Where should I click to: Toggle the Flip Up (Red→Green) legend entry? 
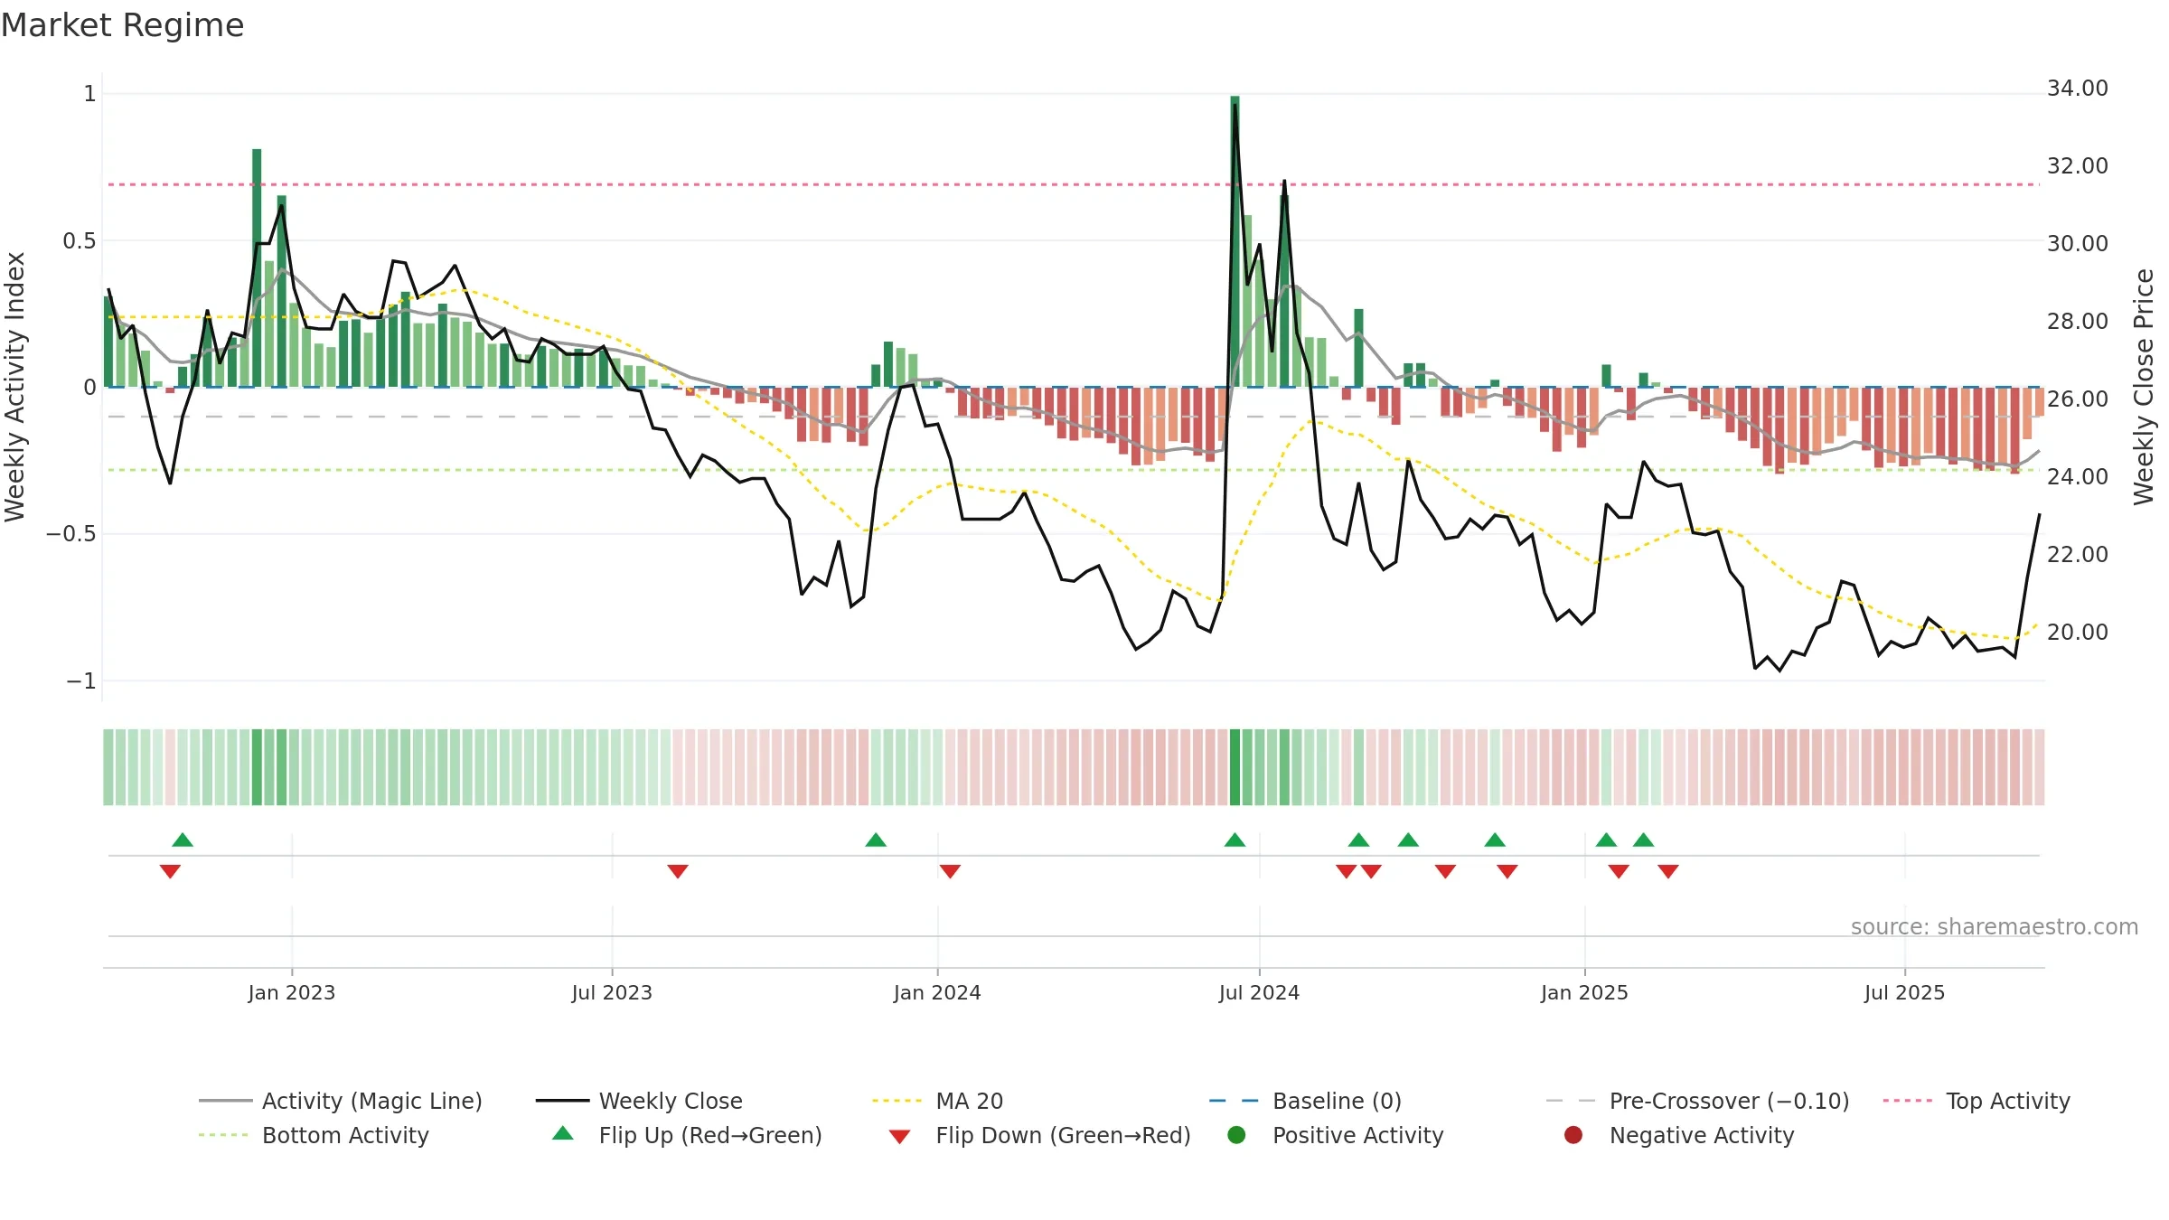(687, 1135)
